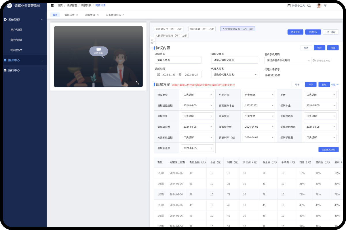Click the 生成还款计划 button

coord(328,150)
